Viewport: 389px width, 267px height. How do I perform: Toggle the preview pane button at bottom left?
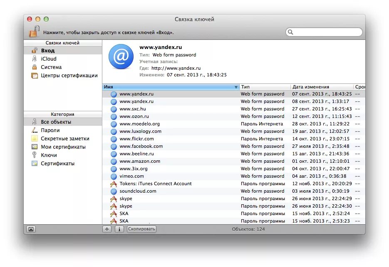[31, 229]
